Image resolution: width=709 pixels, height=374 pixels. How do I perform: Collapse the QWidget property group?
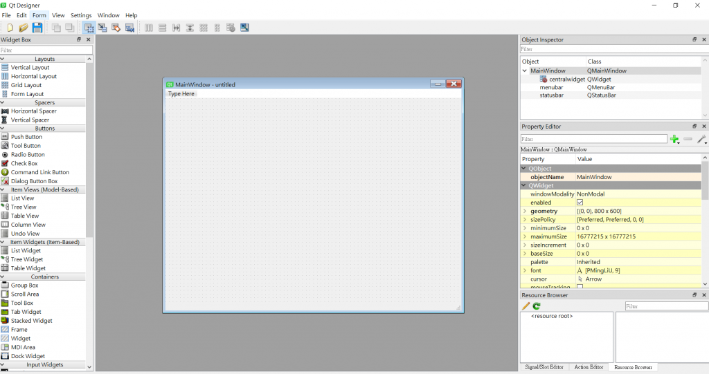tap(524, 185)
